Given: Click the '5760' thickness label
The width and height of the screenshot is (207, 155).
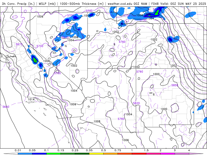Looking at the screenshot, I should [x=122, y=42].
